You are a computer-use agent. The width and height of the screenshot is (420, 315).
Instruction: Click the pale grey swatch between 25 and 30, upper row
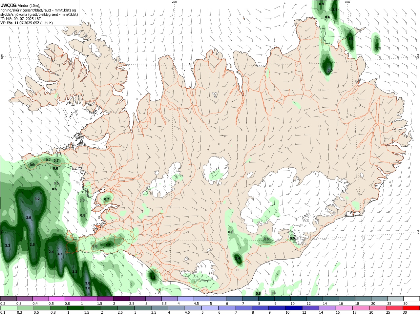[x=395, y=299]
